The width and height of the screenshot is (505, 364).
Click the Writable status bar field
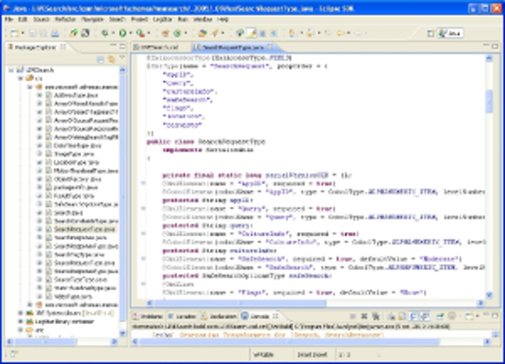pyautogui.click(x=264, y=355)
